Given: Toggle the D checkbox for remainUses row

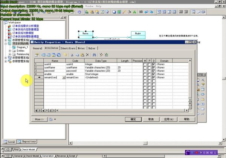Looking at the screenshot, I should click(154, 77).
